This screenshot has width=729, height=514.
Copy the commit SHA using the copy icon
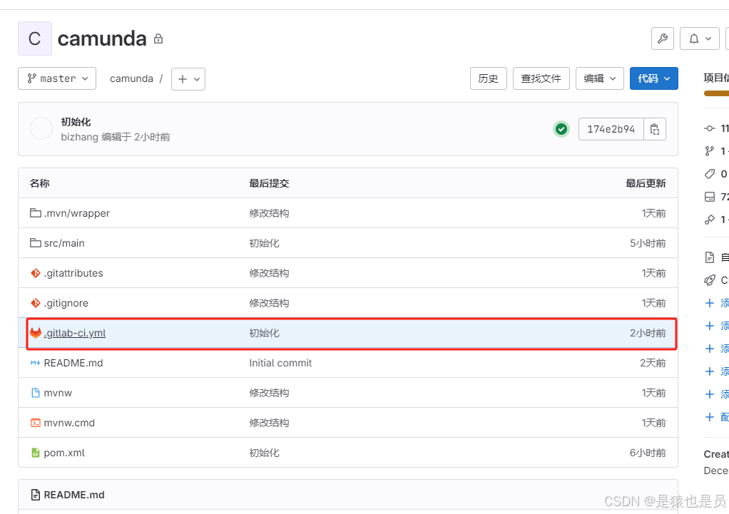[654, 129]
